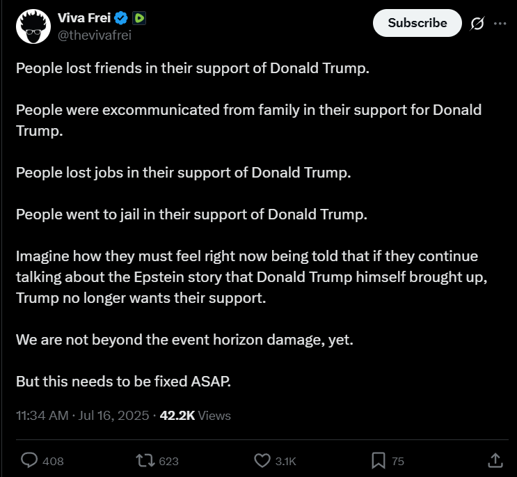
Task: Click the repost arrows icon
Action: [145, 460]
